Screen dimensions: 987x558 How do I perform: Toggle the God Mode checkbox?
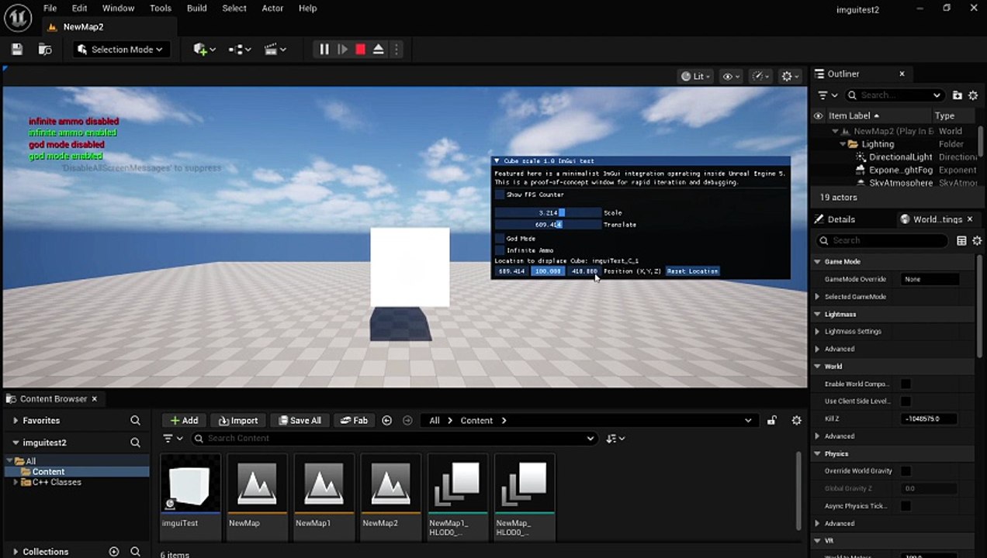pyautogui.click(x=500, y=239)
